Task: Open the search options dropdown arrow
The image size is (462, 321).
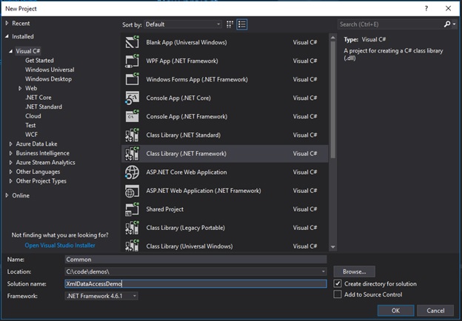Action: (454, 24)
